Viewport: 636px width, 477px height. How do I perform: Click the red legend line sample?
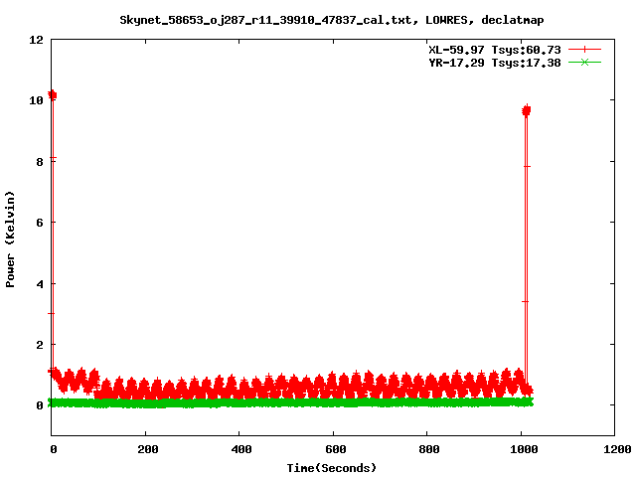[584, 50]
